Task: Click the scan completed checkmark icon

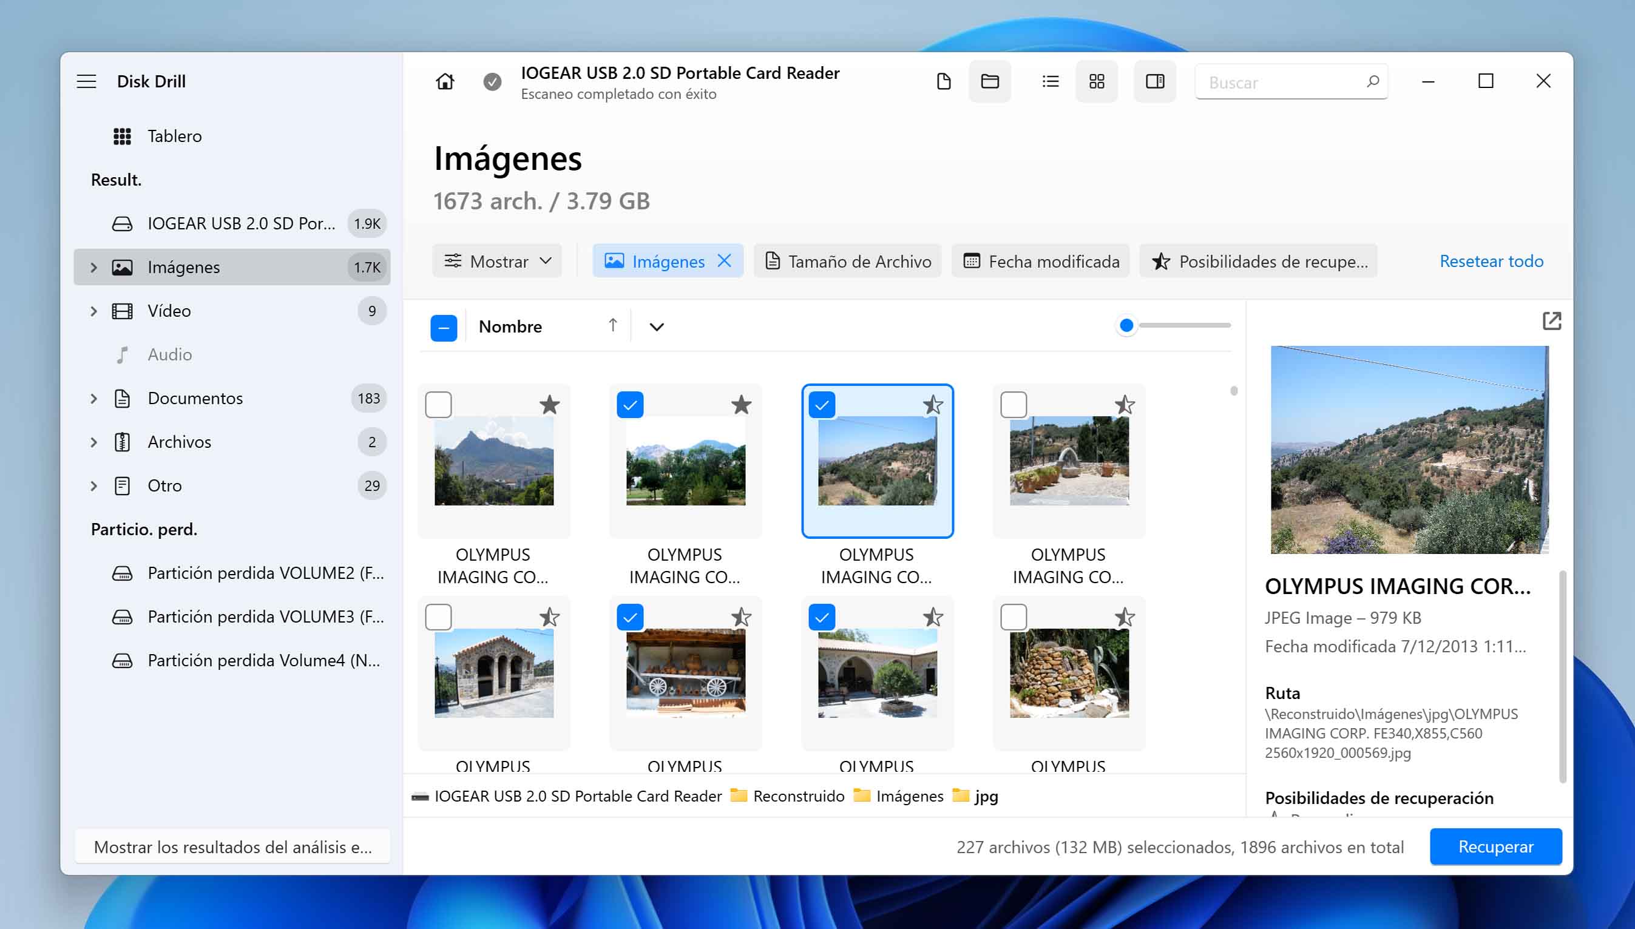Action: coord(492,82)
